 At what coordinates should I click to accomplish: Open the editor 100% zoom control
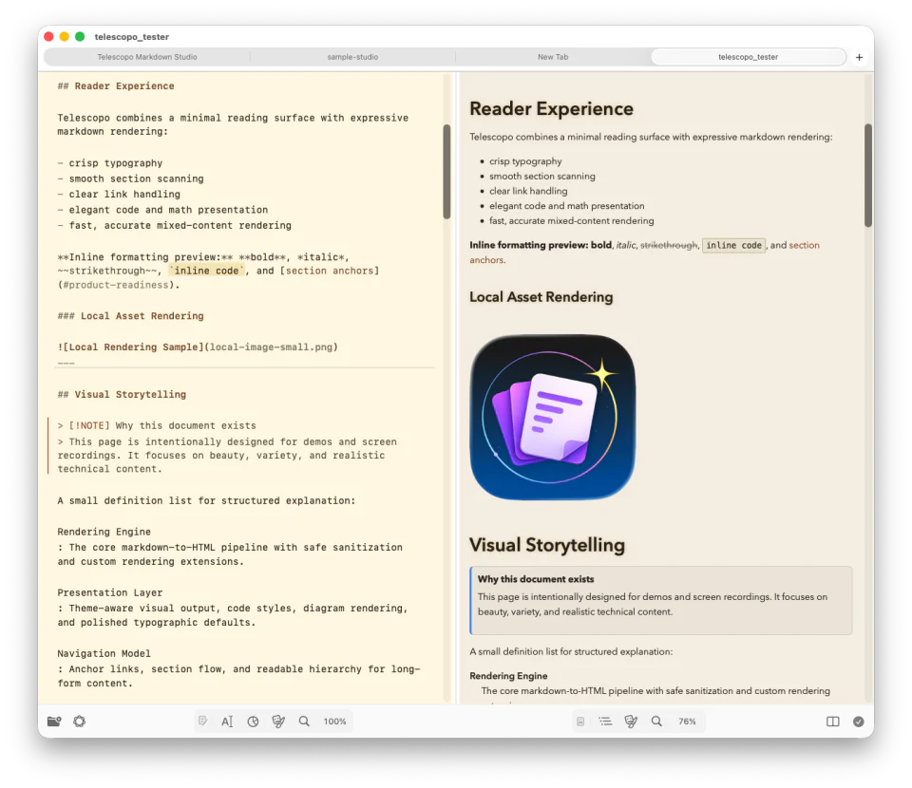(x=335, y=722)
